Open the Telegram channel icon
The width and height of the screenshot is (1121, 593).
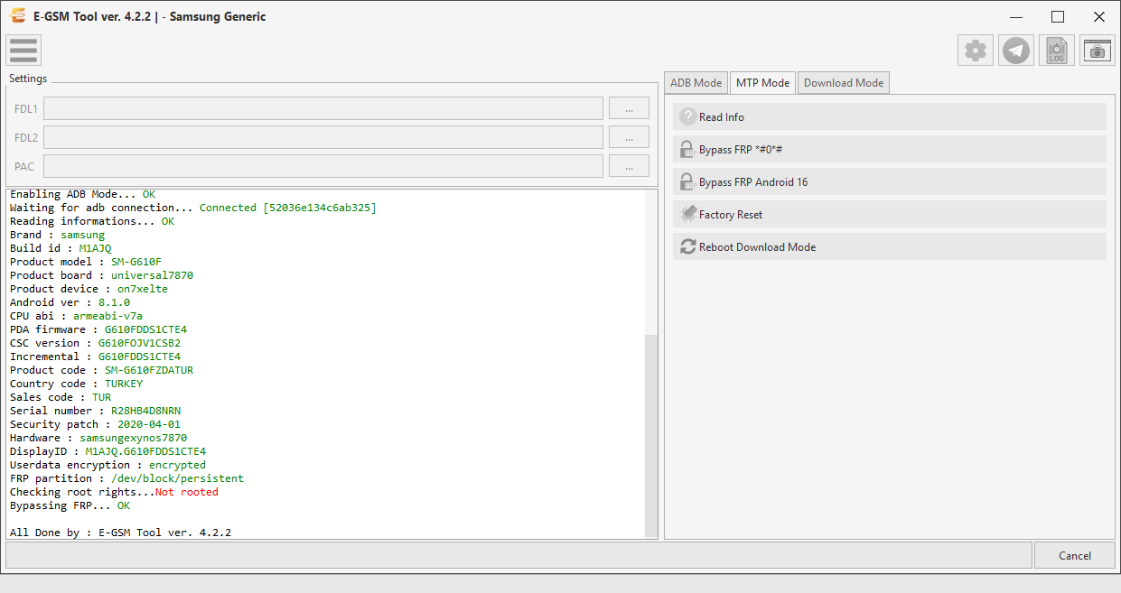click(1017, 51)
